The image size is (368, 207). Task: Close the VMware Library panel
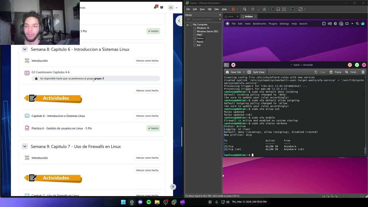click(220, 15)
